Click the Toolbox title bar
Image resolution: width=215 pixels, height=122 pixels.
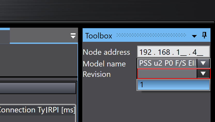(x=147, y=35)
